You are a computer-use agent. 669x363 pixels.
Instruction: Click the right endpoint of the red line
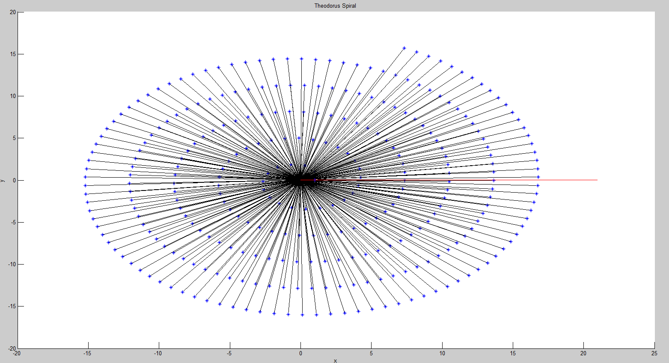pyautogui.click(x=597, y=180)
